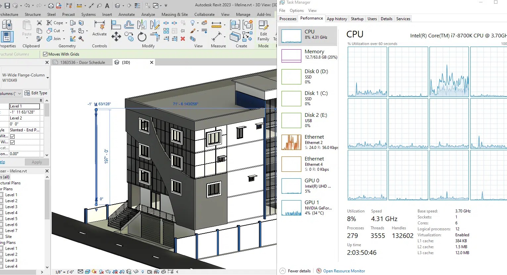Open the 1/8" = 1'-0" scale menu
This screenshot has width=507, height=275.
coord(65,271)
